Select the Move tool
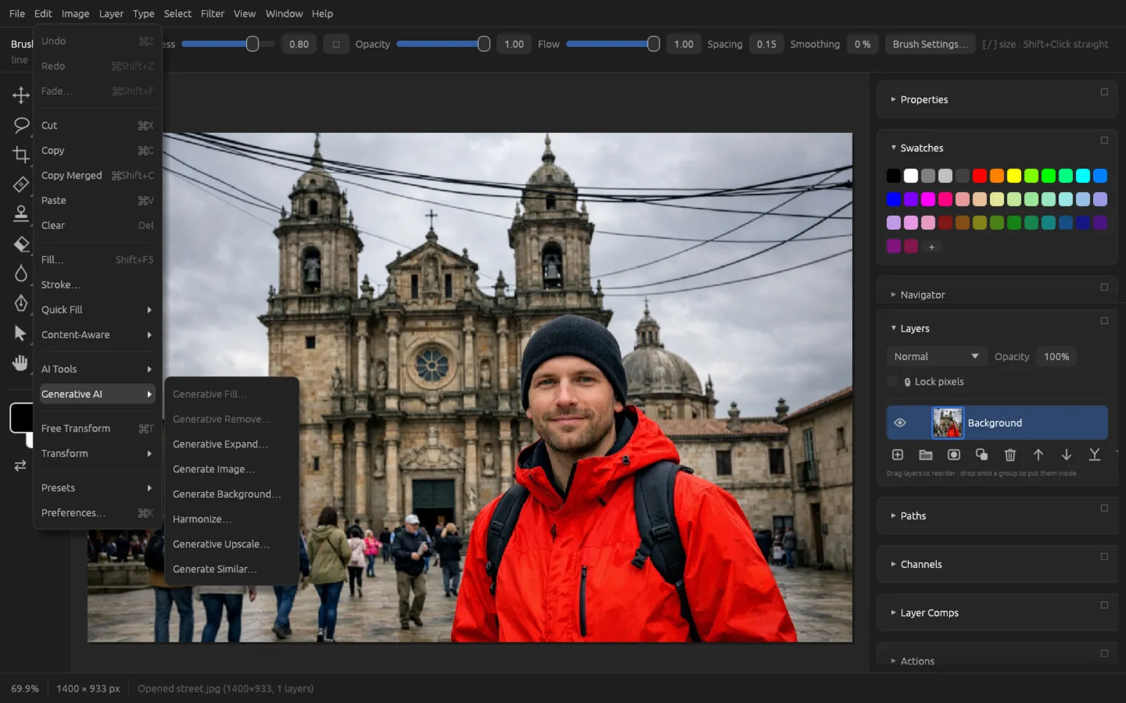 pyautogui.click(x=20, y=95)
